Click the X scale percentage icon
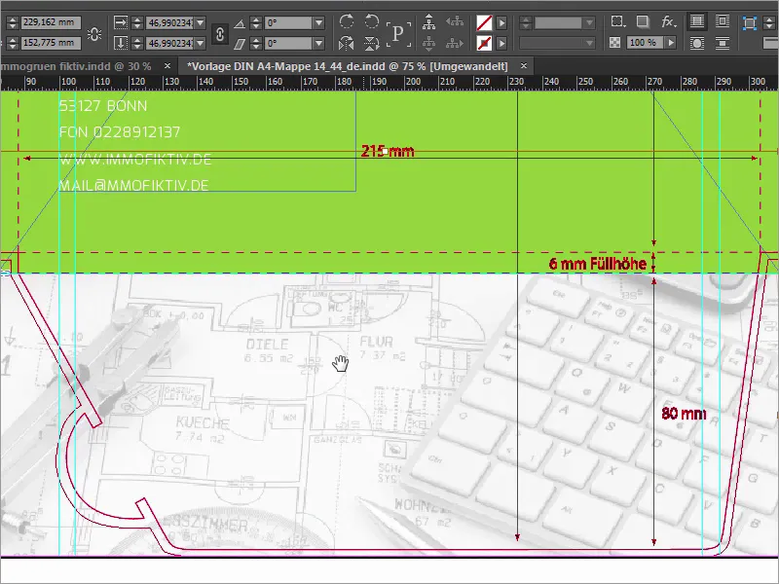This screenshot has width=779, height=584. point(121,22)
